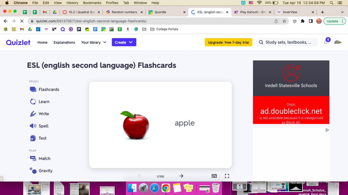Go to the next flashcard
The image size is (348, 195).
pyautogui.click(x=181, y=176)
